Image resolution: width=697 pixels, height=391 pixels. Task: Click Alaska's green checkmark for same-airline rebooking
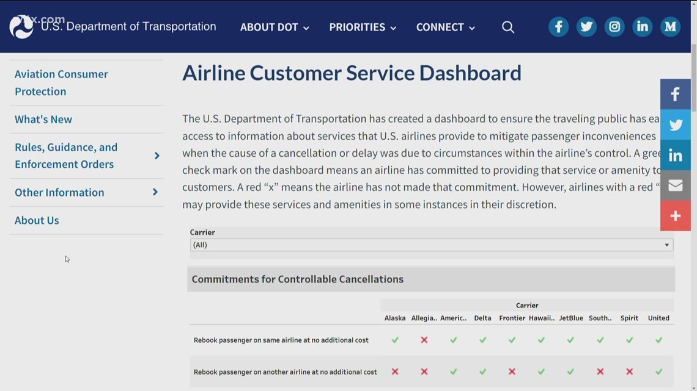(x=395, y=340)
